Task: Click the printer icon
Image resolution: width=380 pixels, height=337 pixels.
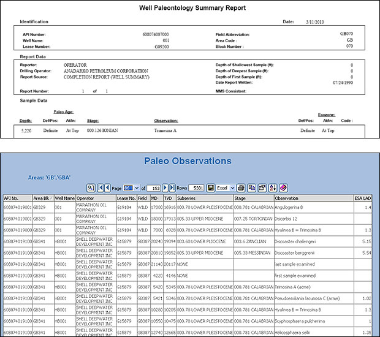Action: [x=241, y=187]
